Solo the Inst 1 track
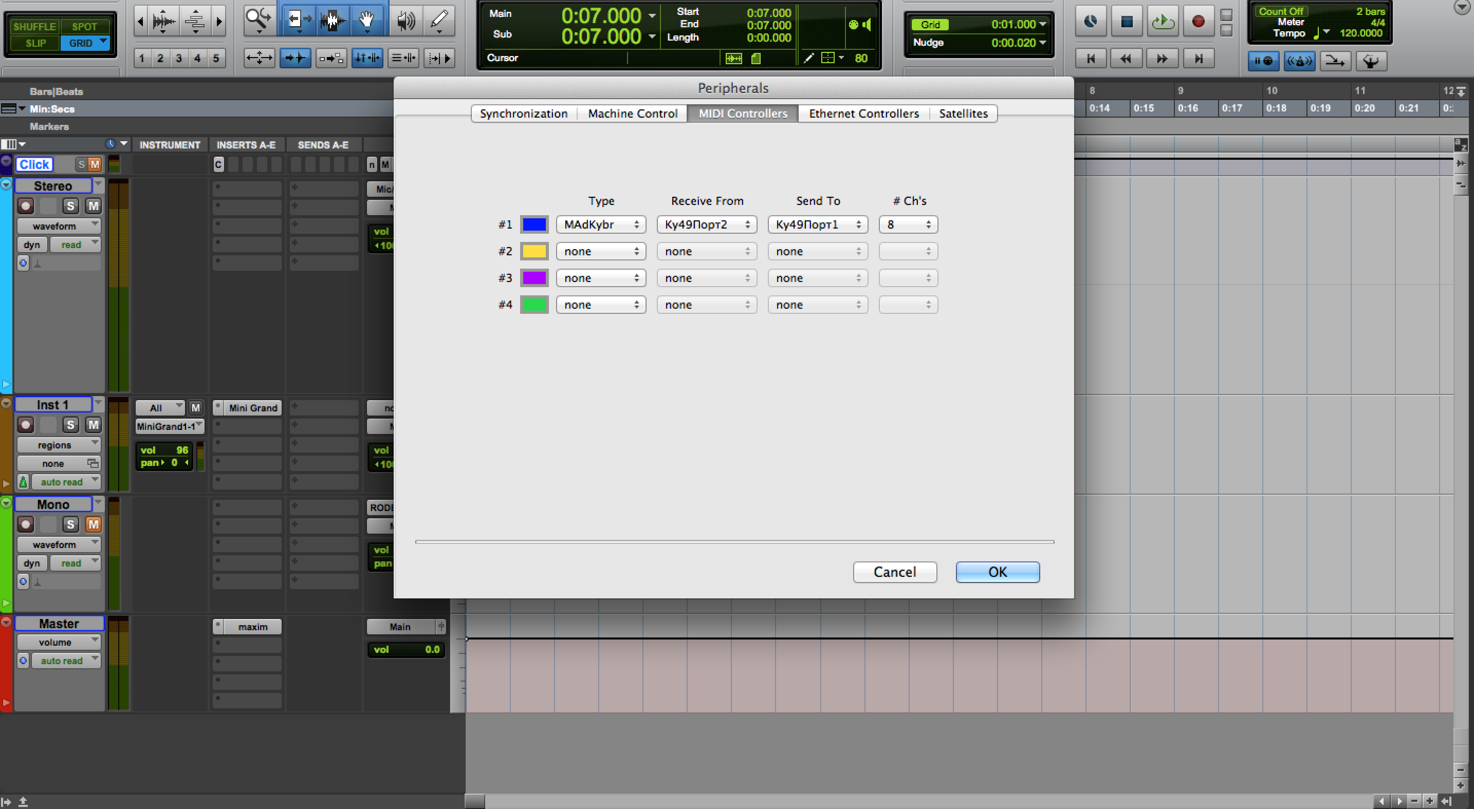Viewport: 1474px width, 809px height. (x=70, y=425)
